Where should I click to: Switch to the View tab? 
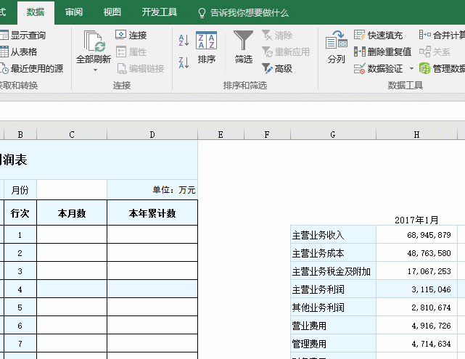[112, 12]
